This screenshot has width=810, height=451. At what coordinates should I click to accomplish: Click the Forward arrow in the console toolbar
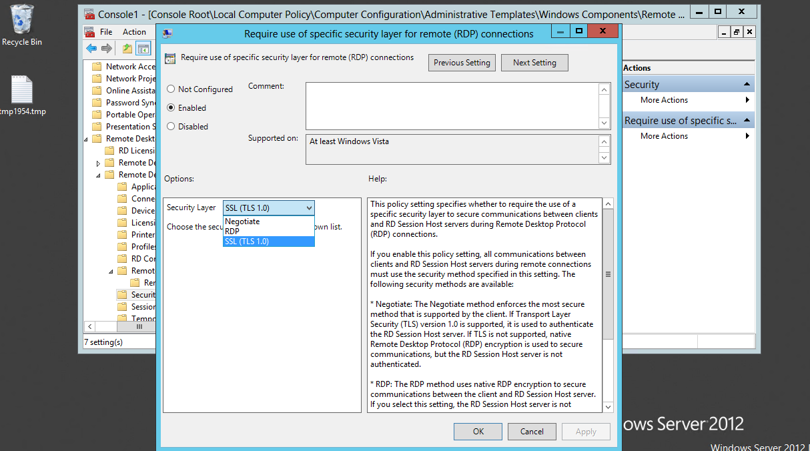tap(106, 48)
